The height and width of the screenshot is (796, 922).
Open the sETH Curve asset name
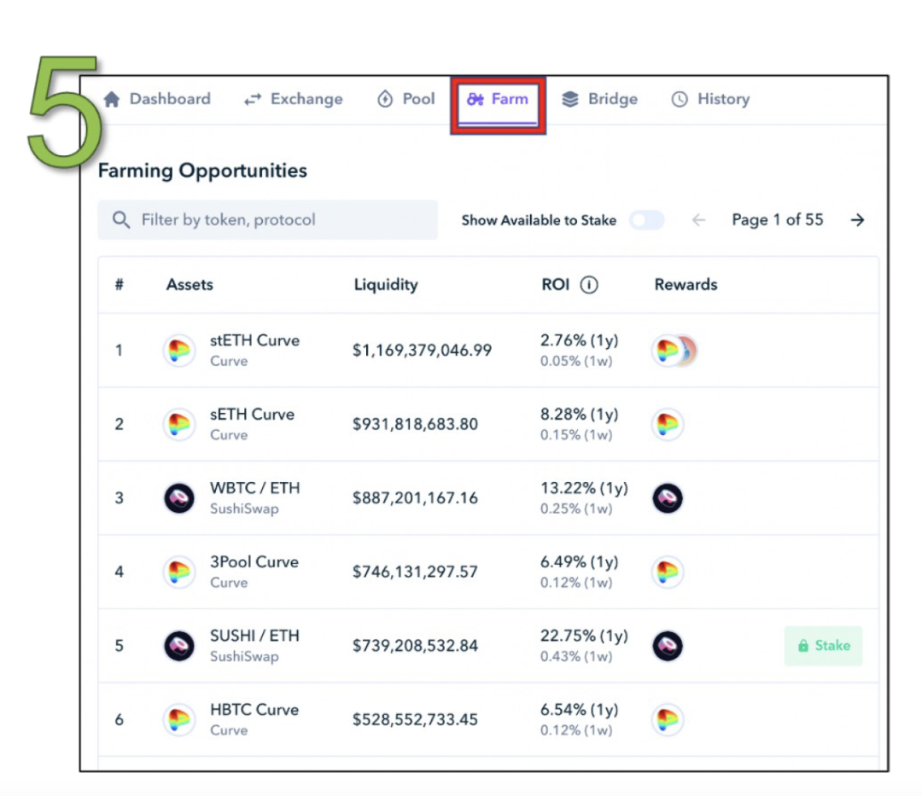pos(252,415)
